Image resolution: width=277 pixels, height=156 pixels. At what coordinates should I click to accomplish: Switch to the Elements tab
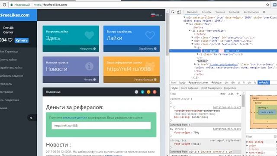192,12
